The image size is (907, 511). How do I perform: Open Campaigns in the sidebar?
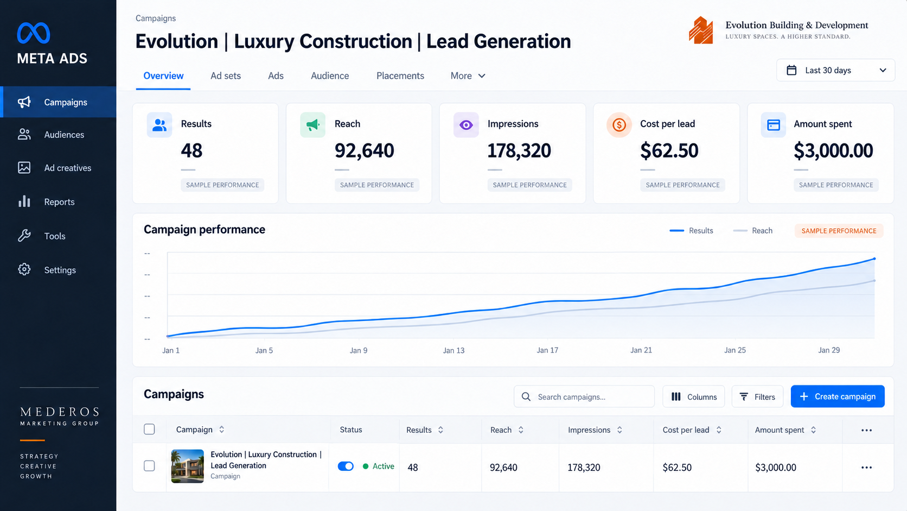click(x=58, y=102)
